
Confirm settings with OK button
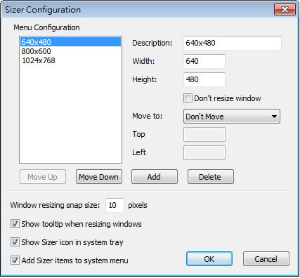click(209, 259)
